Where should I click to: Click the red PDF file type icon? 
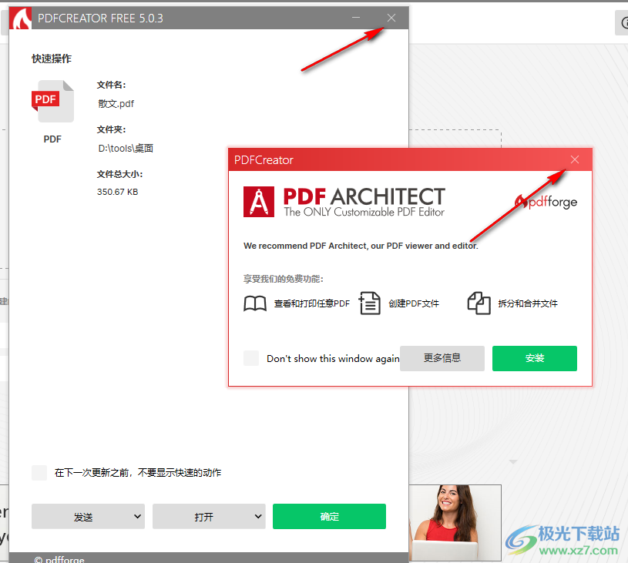point(52,102)
